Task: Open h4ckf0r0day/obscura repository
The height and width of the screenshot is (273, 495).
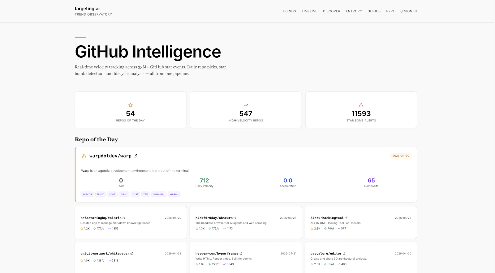Action: [x=214, y=218]
